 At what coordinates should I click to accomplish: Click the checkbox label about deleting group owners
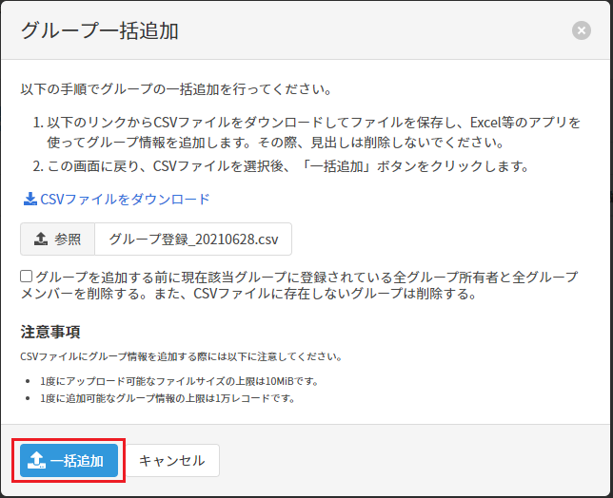(305, 277)
